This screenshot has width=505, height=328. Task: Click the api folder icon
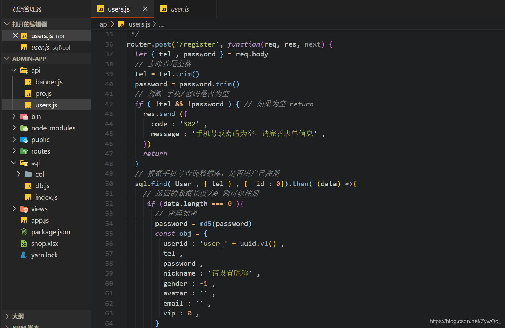(24, 71)
